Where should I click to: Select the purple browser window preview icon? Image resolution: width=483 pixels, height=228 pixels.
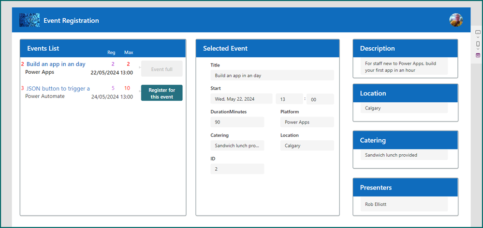coord(478,55)
